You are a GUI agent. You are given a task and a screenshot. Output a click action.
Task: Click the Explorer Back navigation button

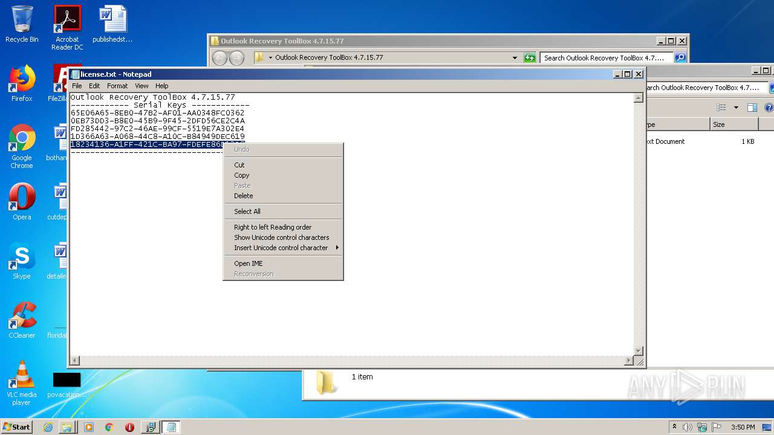pyautogui.click(x=220, y=58)
